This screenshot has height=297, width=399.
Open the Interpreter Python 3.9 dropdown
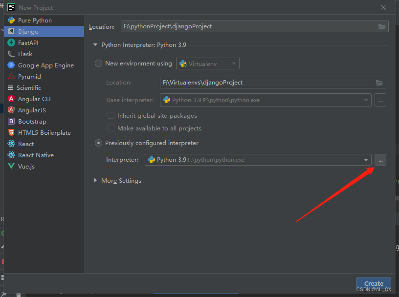pyautogui.click(x=258, y=160)
